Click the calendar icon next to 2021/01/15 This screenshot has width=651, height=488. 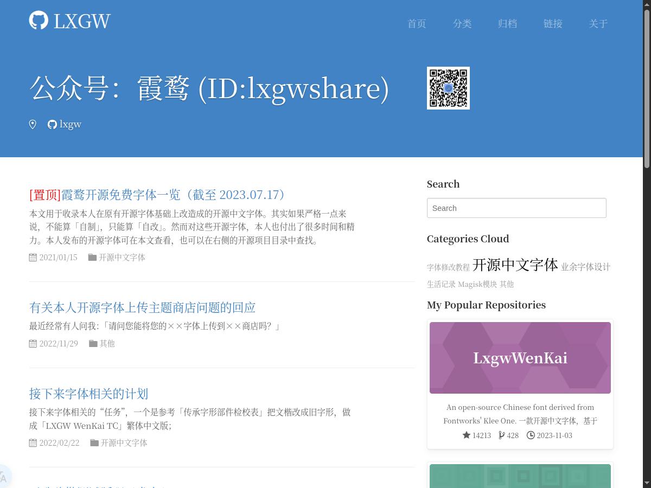33,258
